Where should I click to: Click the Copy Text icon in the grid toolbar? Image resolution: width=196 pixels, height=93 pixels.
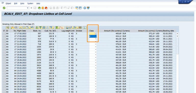(x=24, y=27)
